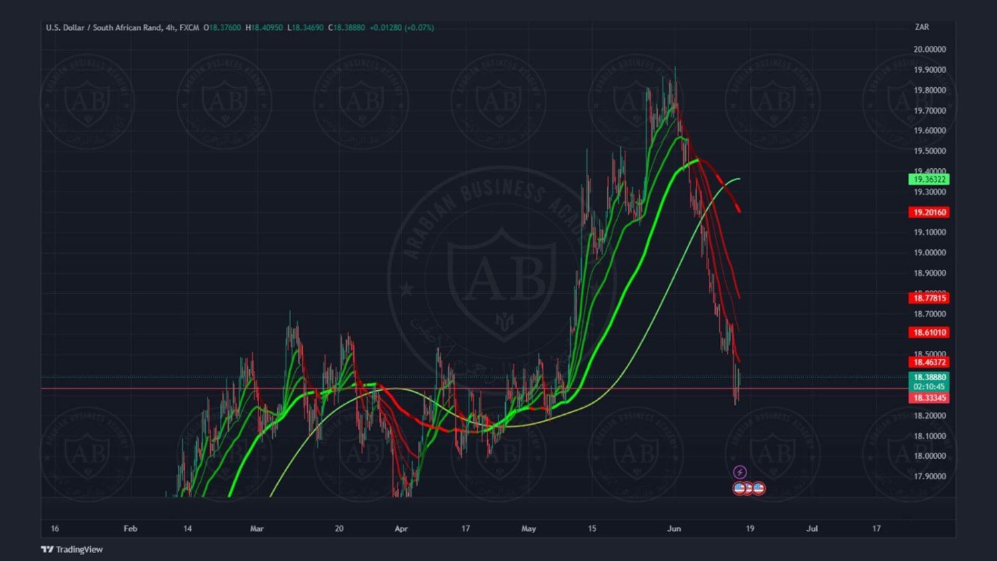Select the open value O18.37600
Screen dimensions: 997x561
[222, 27]
